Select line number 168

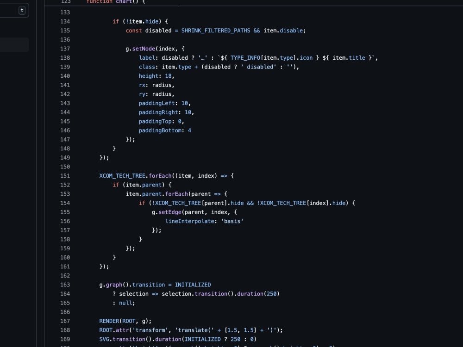coord(65,330)
